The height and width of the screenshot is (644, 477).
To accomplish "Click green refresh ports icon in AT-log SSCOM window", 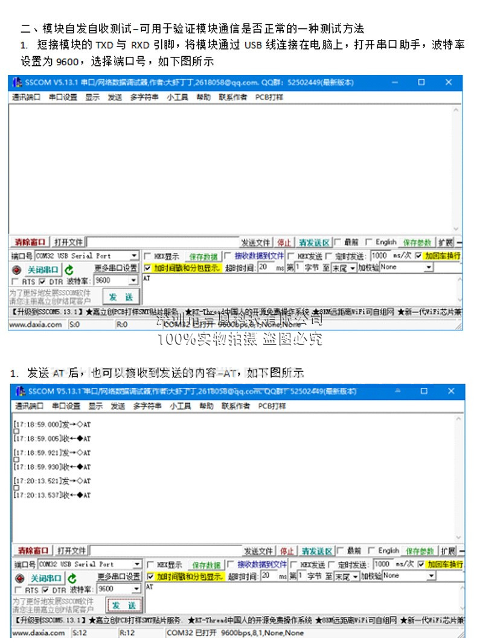I will pos(72,578).
